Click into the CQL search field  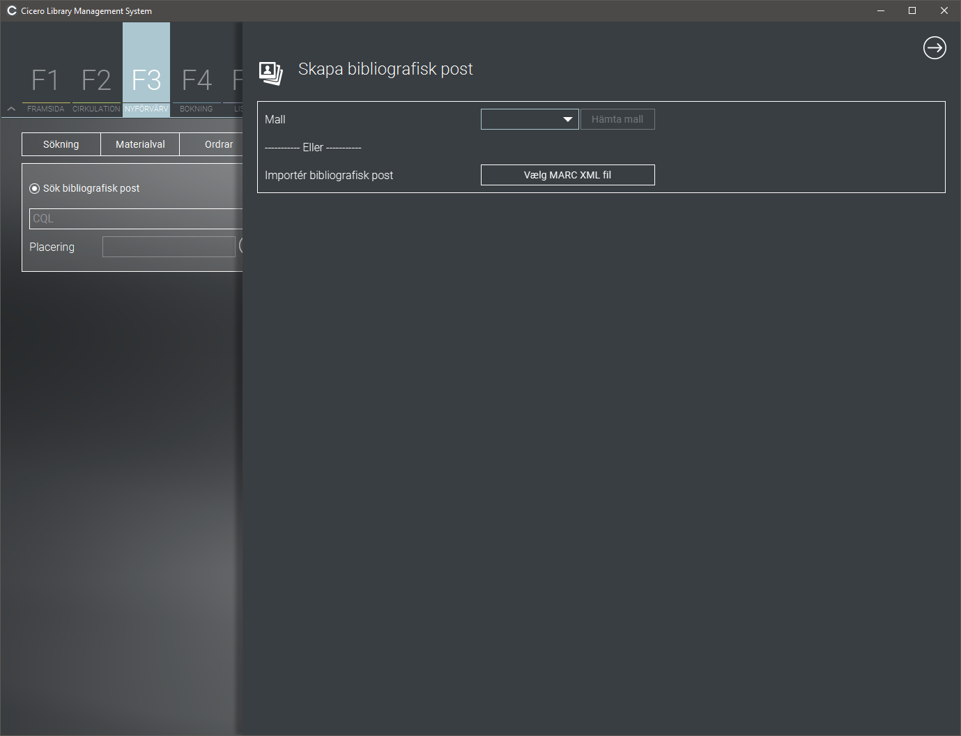(x=136, y=219)
